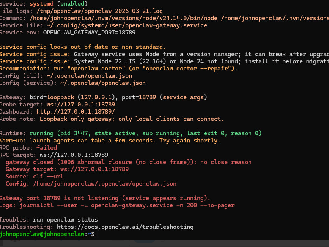The height and width of the screenshot is (247, 329).
Task: Click "port=18789 (service args)" text
Action: click(164, 97)
